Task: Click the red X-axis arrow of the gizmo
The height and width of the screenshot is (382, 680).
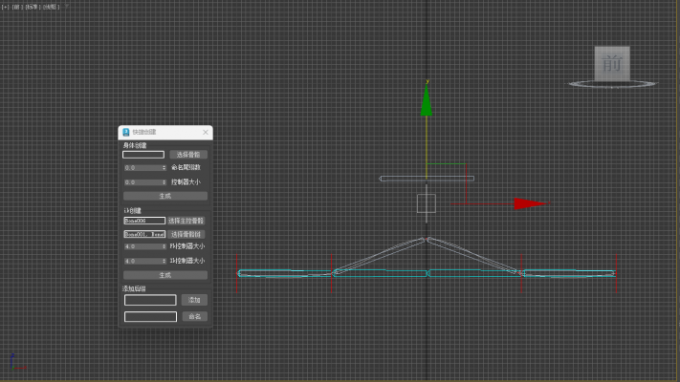Action: coord(528,203)
